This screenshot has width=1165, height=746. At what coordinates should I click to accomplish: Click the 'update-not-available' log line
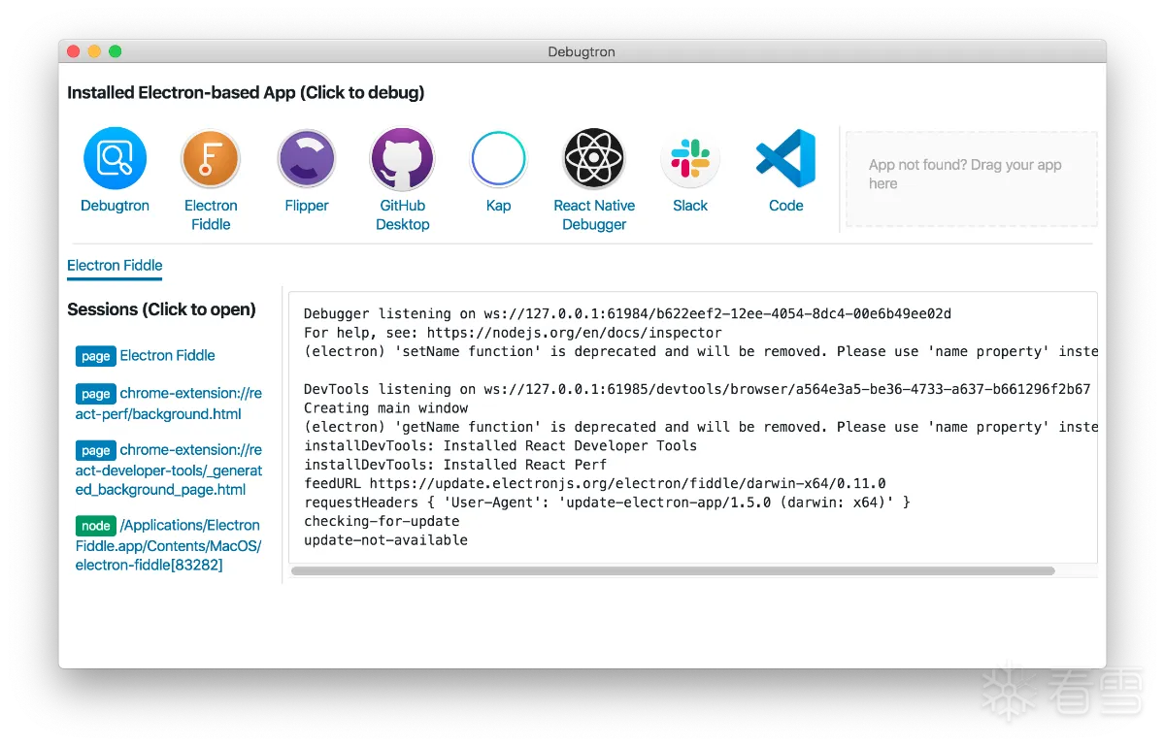coord(385,540)
